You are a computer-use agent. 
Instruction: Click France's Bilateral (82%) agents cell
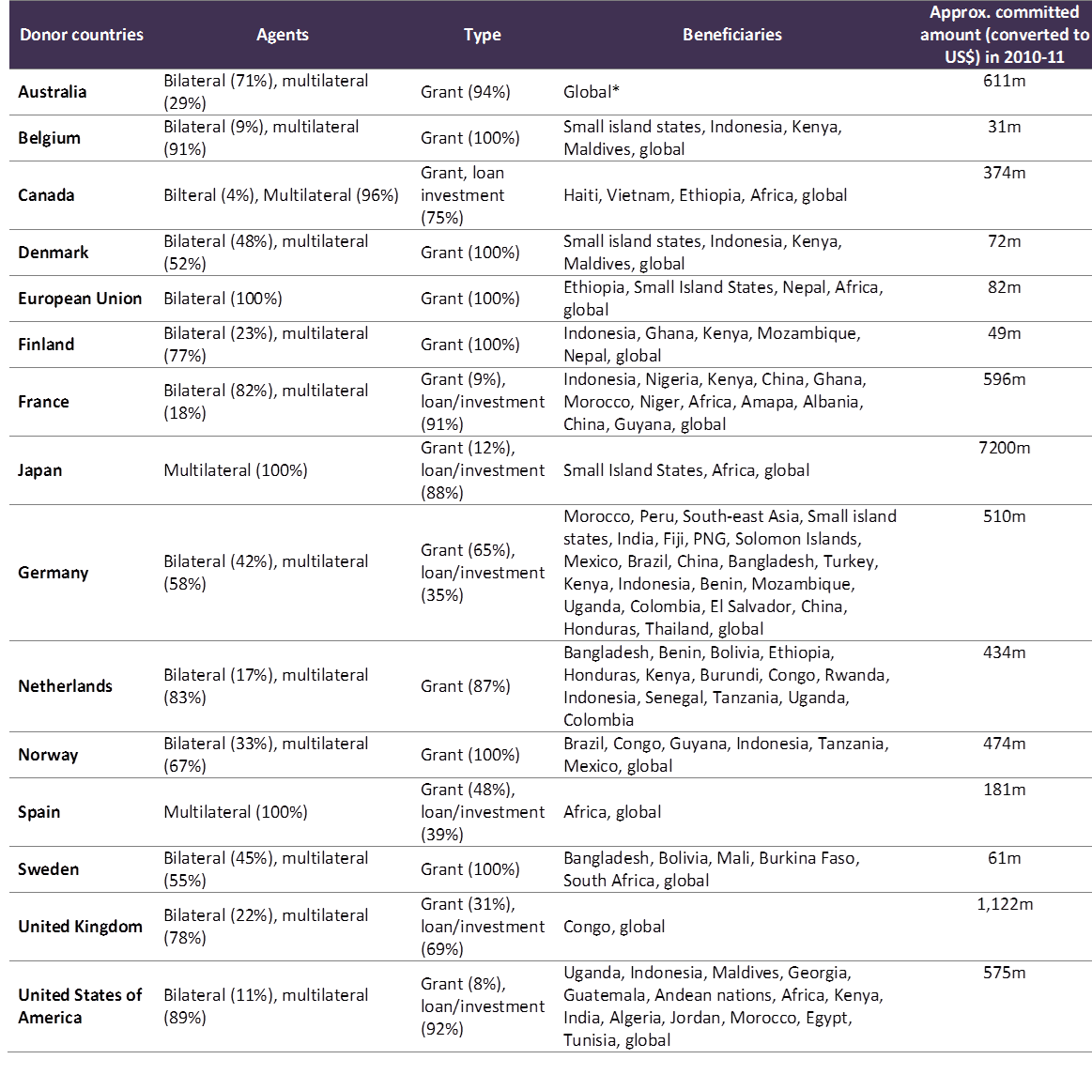(266, 402)
